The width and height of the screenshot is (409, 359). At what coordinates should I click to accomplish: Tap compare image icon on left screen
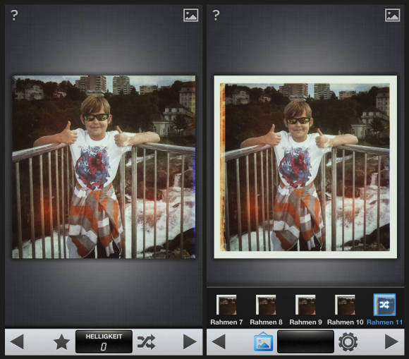tap(190, 15)
